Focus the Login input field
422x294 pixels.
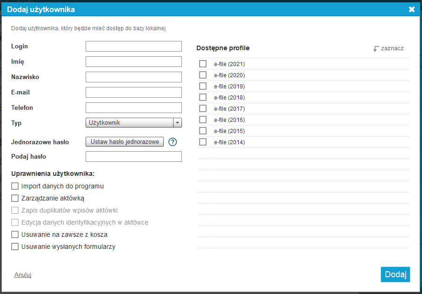pyautogui.click(x=134, y=46)
